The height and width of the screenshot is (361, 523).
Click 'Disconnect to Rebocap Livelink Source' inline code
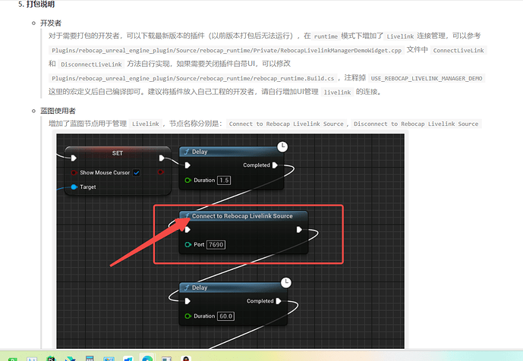(416, 124)
